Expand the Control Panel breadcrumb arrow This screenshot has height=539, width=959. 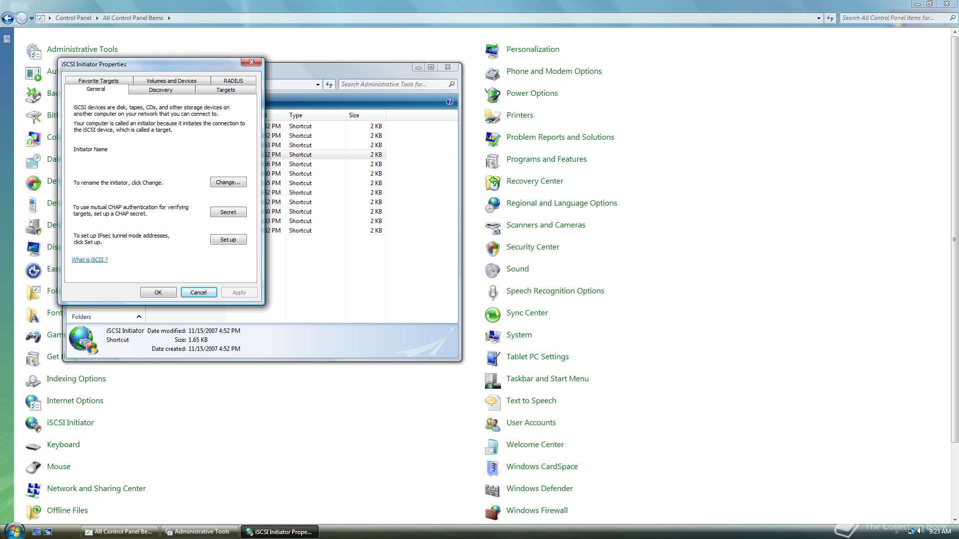coord(97,18)
